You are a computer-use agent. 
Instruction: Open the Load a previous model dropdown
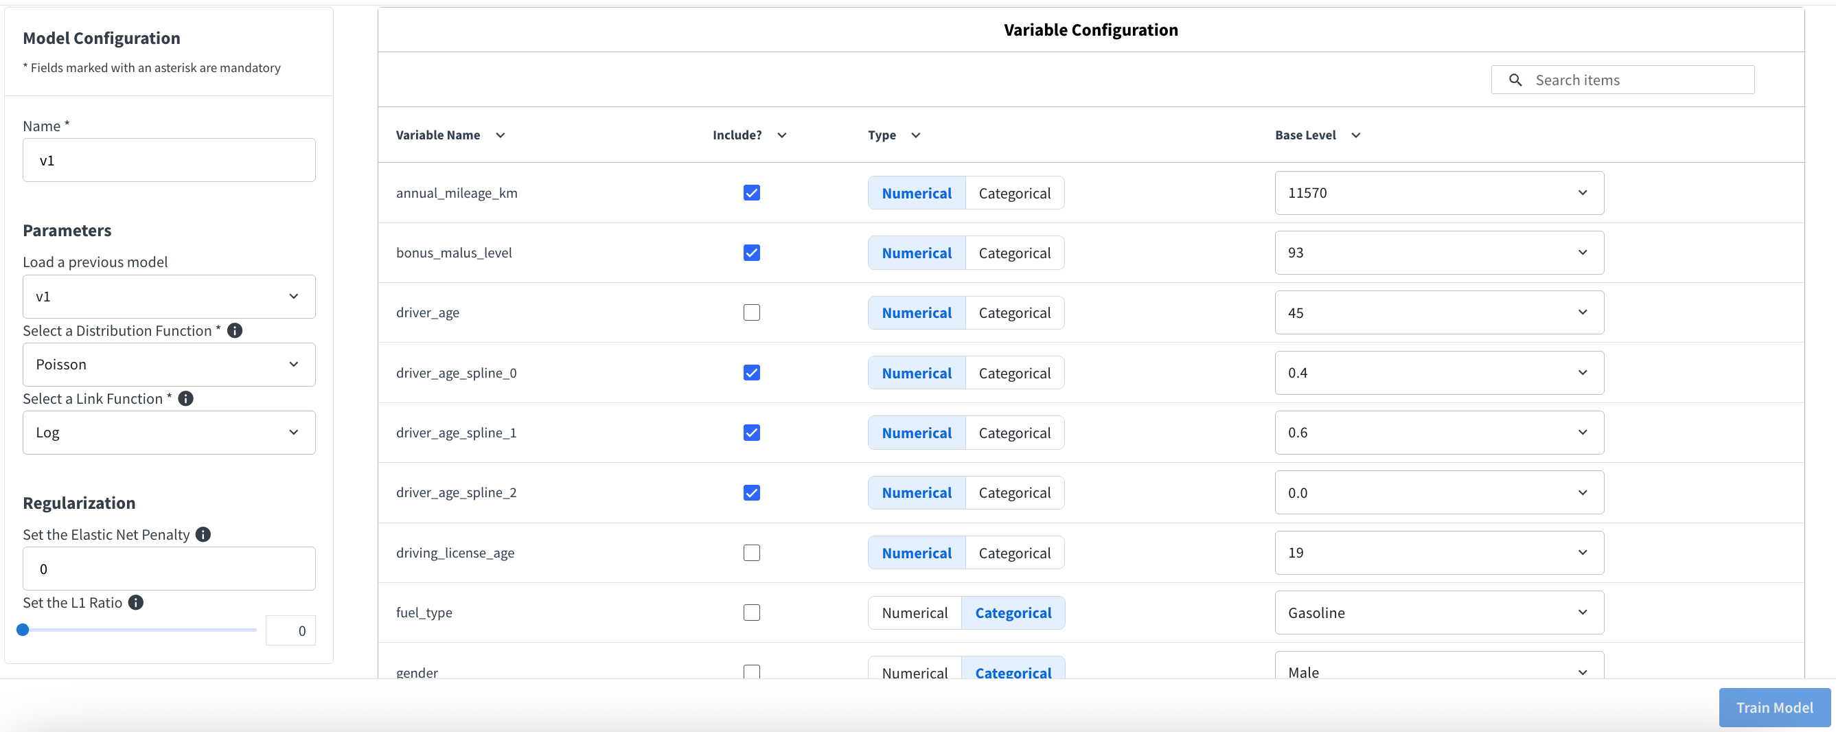pos(169,297)
